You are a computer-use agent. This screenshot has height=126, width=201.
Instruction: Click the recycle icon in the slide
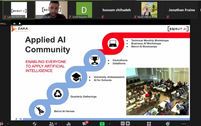58,94
